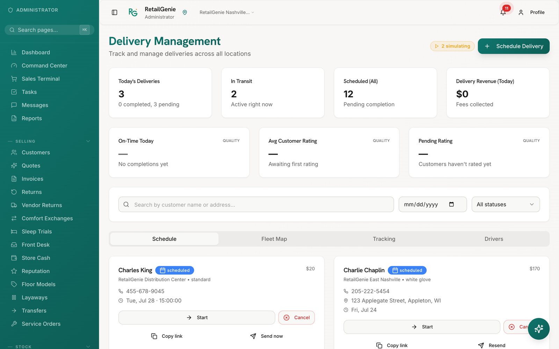
Task: Switch to the Tracking tab
Action: 384,239
